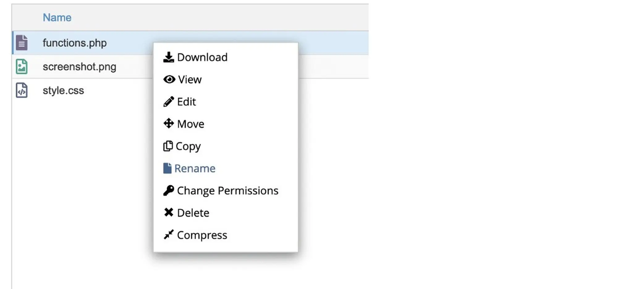Click the pencil icon beside Edit
618x289 pixels.
[x=168, y=102]
